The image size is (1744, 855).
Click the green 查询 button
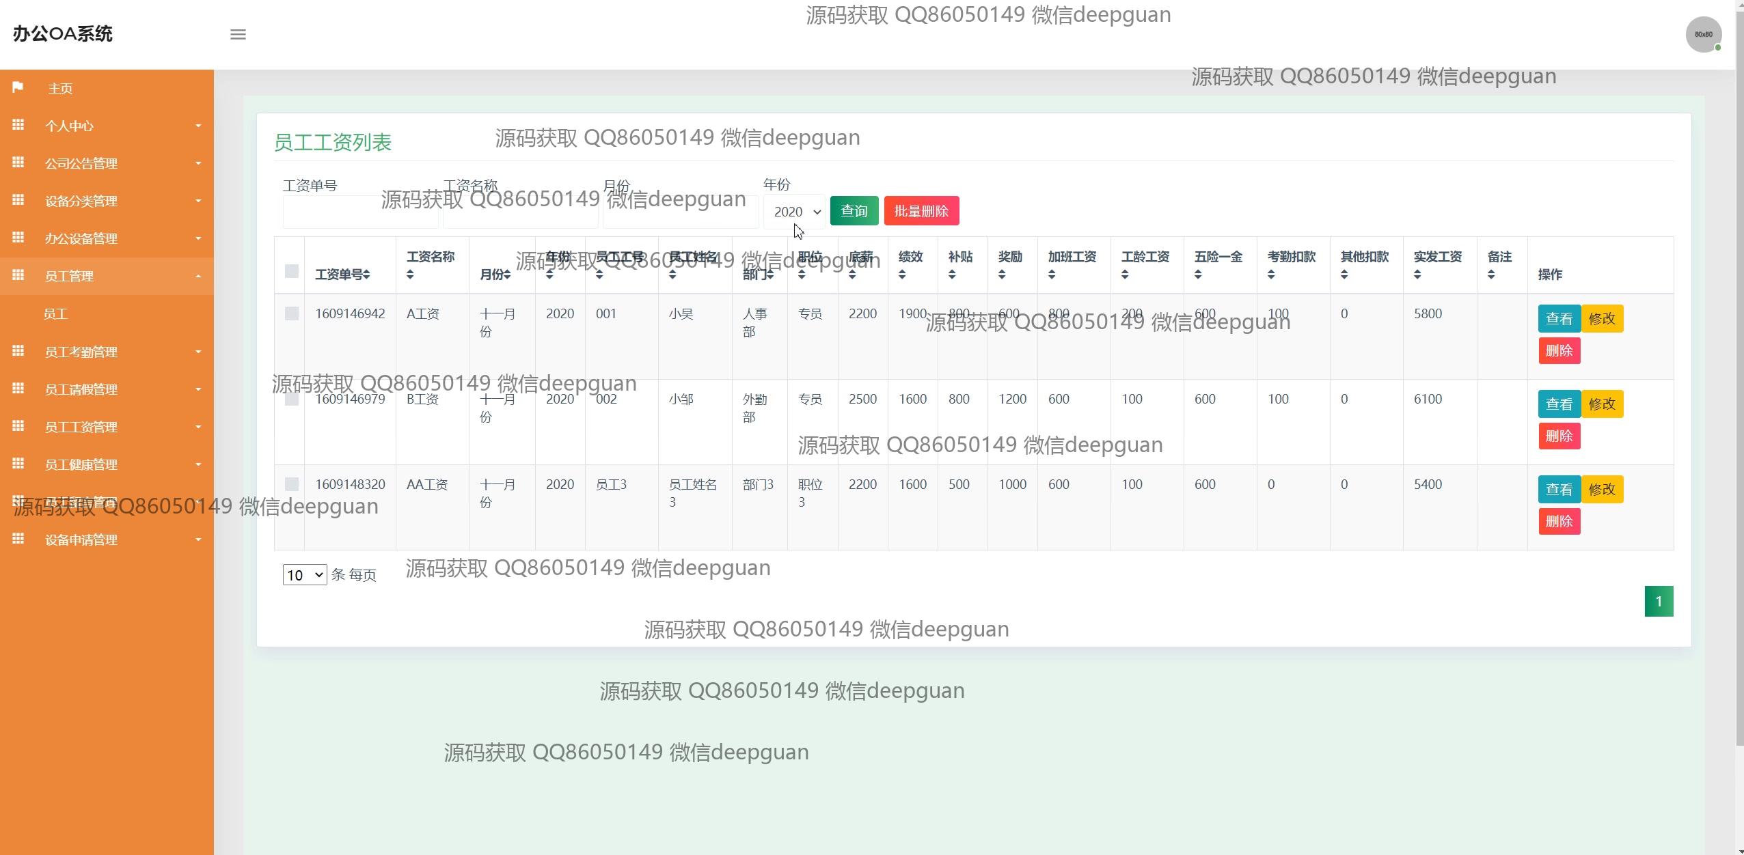click(x=854, y=211)
